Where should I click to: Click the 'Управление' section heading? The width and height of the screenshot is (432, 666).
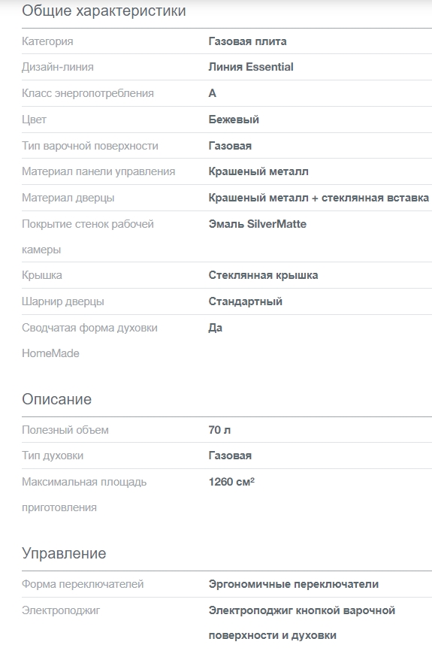[64, 553]
